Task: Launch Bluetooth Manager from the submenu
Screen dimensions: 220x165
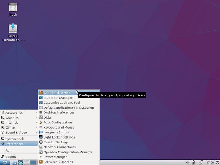Action: 69,98
